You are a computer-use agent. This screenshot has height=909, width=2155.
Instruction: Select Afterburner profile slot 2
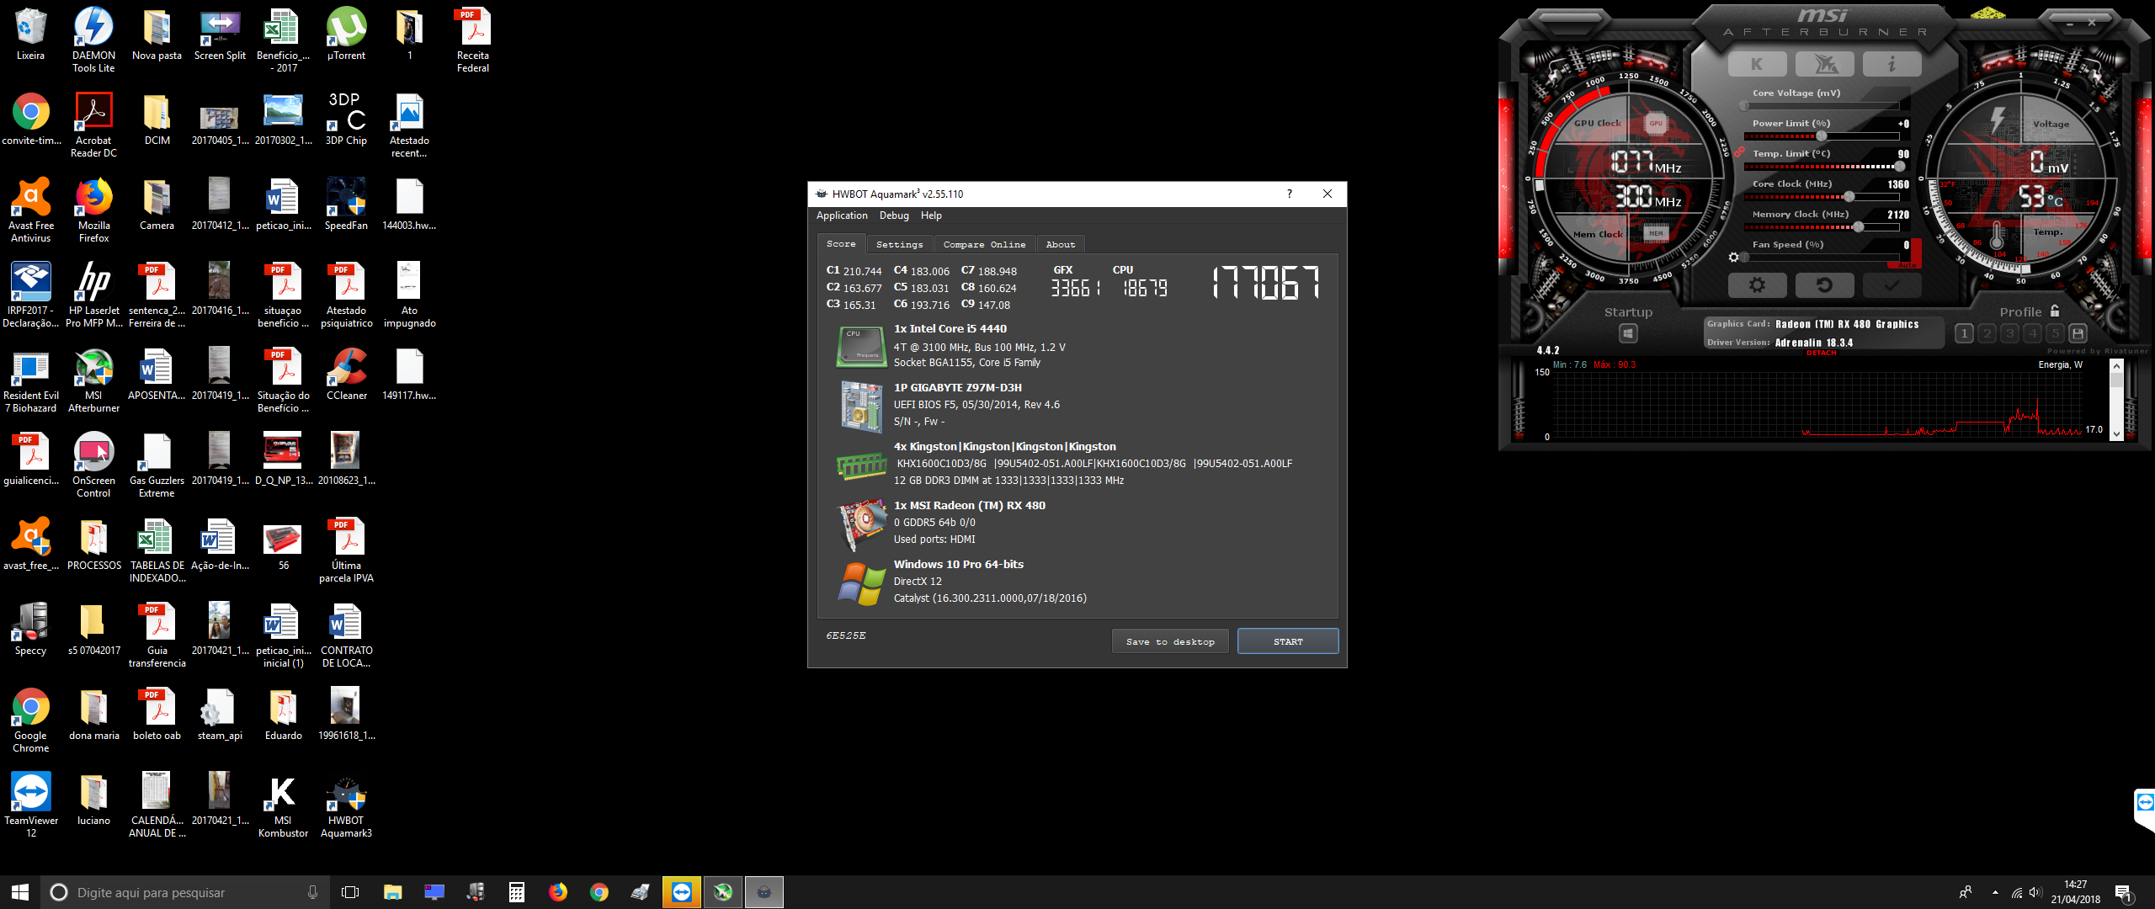(1987, 333)
